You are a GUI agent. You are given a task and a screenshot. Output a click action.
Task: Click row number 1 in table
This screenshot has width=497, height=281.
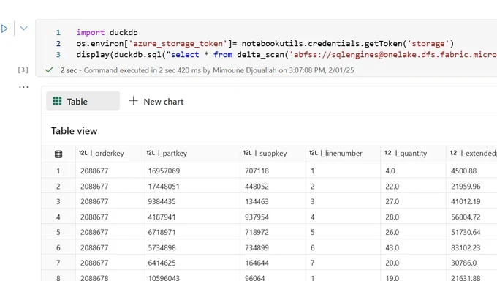pyautogui.click(x=58, y=171)
